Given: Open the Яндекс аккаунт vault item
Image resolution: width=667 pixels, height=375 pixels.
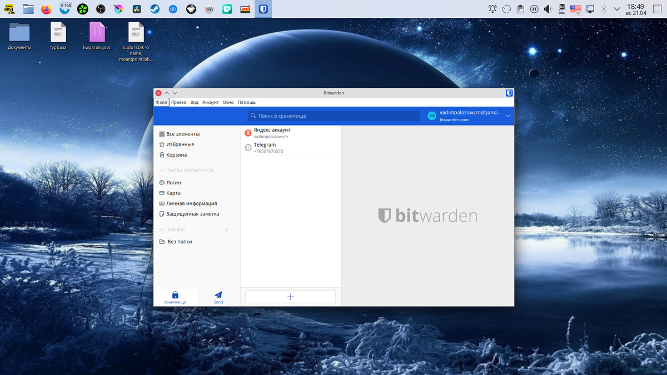Looking at the screenshot, I should (x=290, y=132).
